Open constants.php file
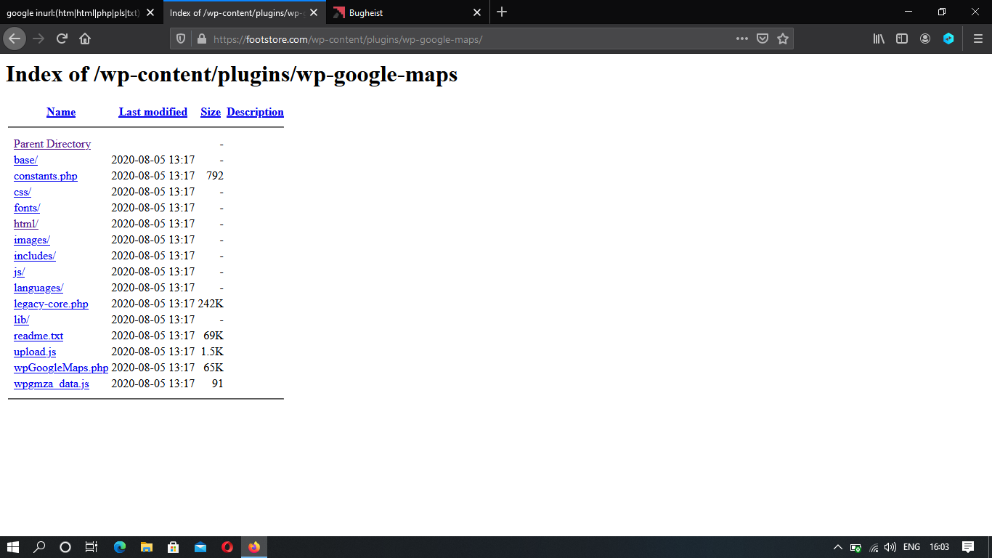The width and height of the screenshot is (992, 558). coord(46,176)
